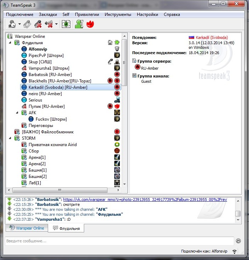
Task: Select user Alfonsvip in channel tree
Action: coord(38,49)
